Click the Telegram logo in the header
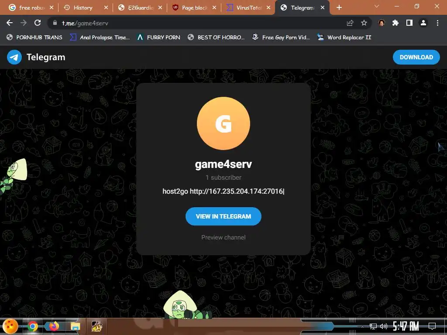447x335 pixels. (x=14, y=57)
